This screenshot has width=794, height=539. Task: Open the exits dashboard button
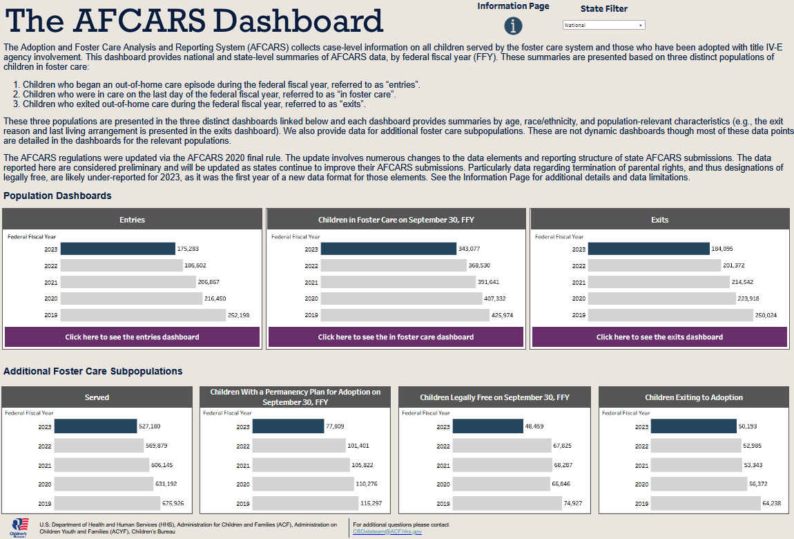pos(659,337)
